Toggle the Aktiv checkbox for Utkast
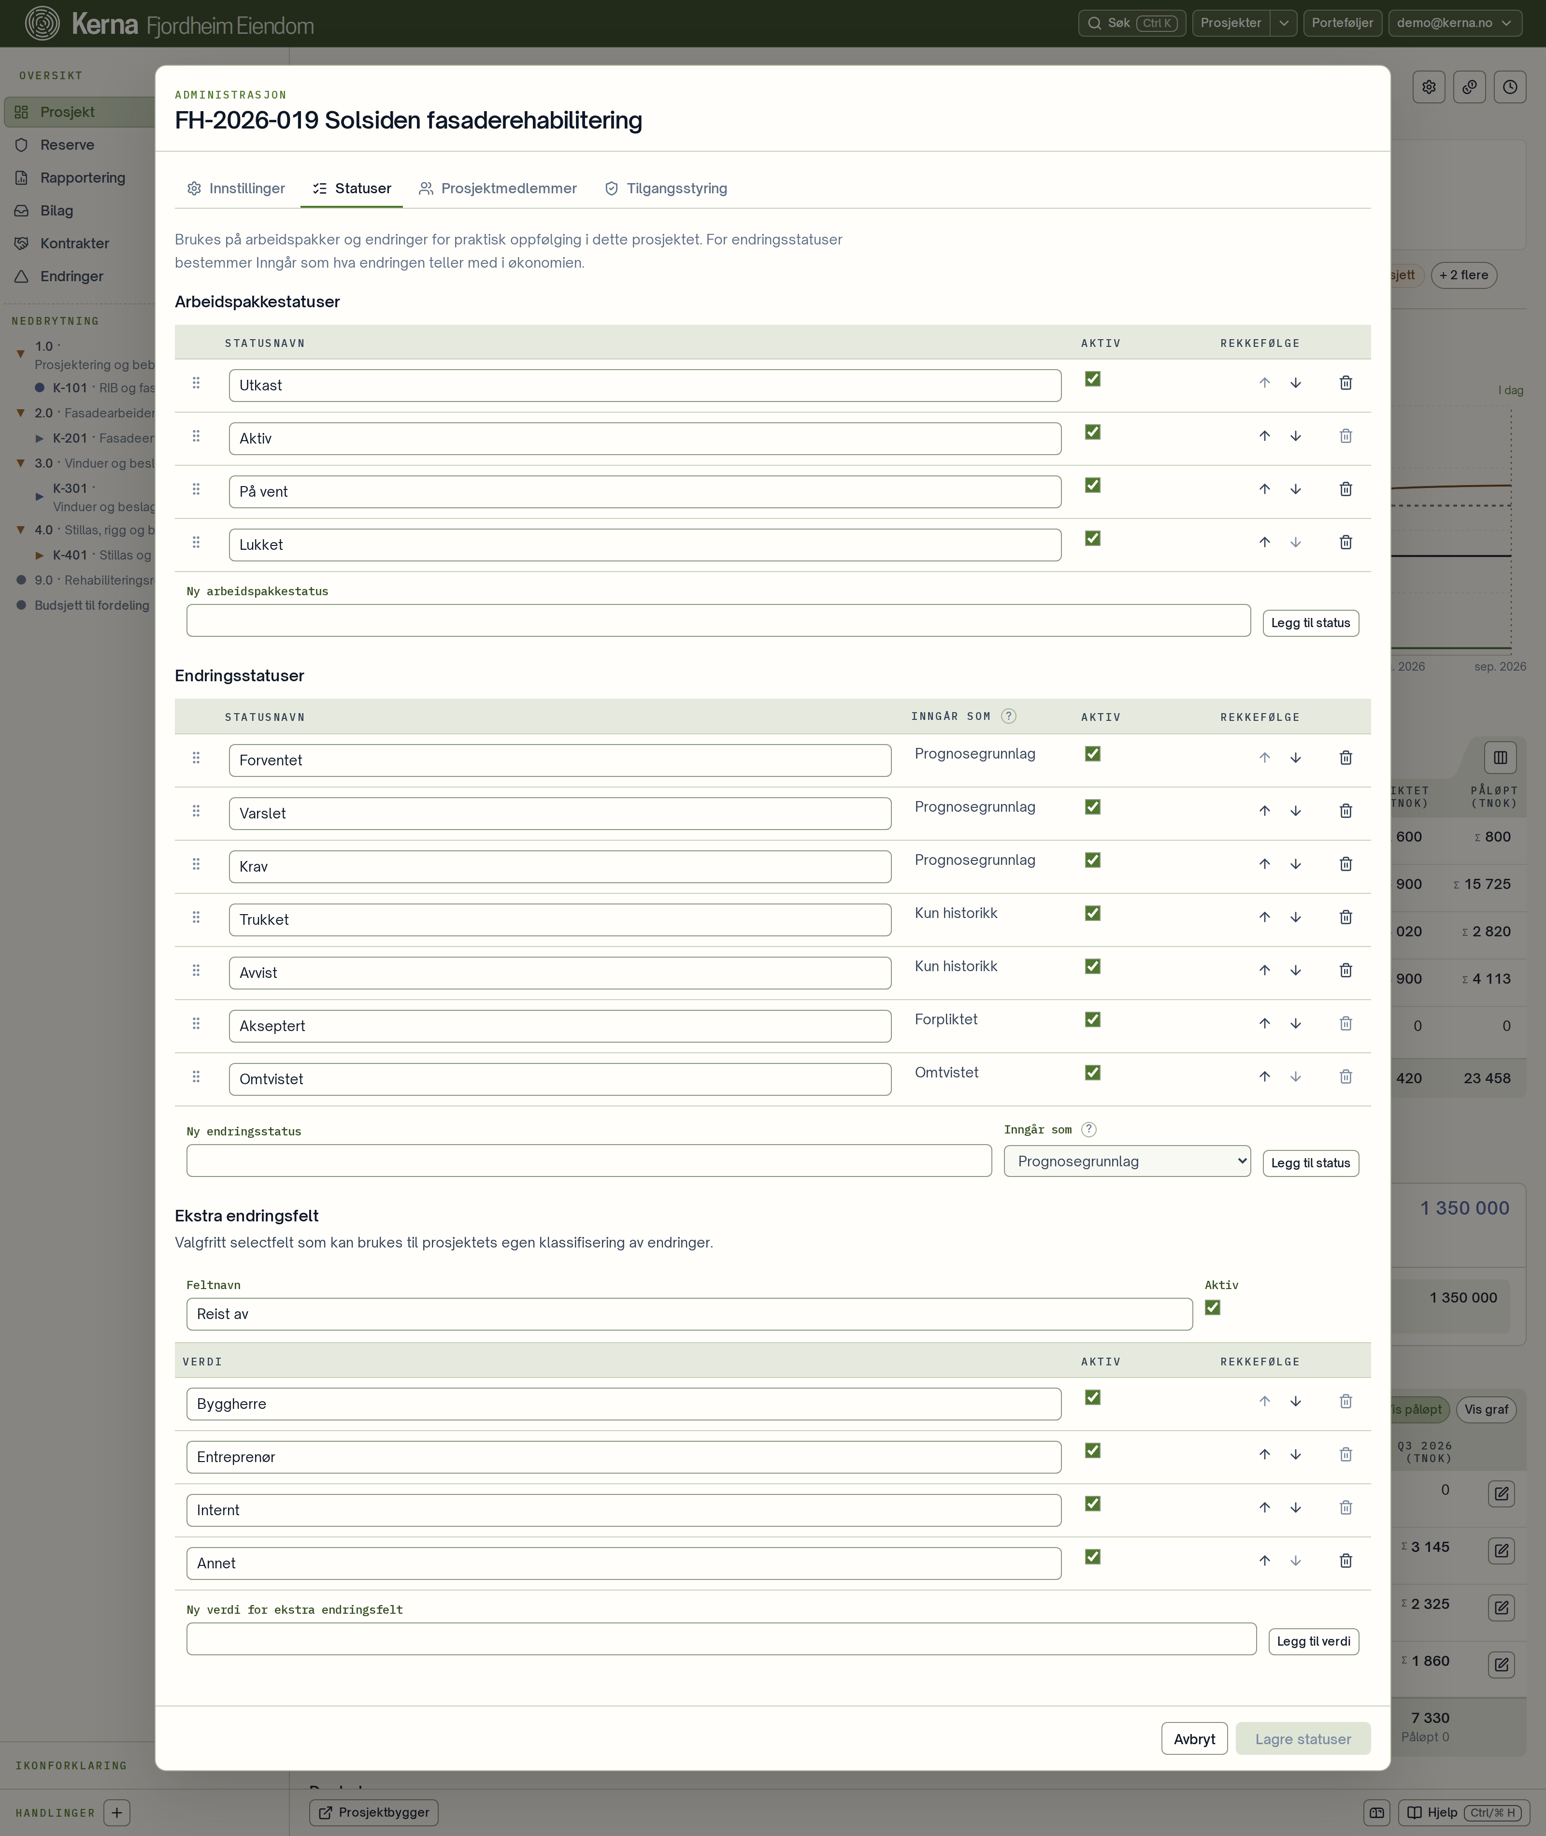This screenshot has width=1546, height=1836. click(1093, 379)
